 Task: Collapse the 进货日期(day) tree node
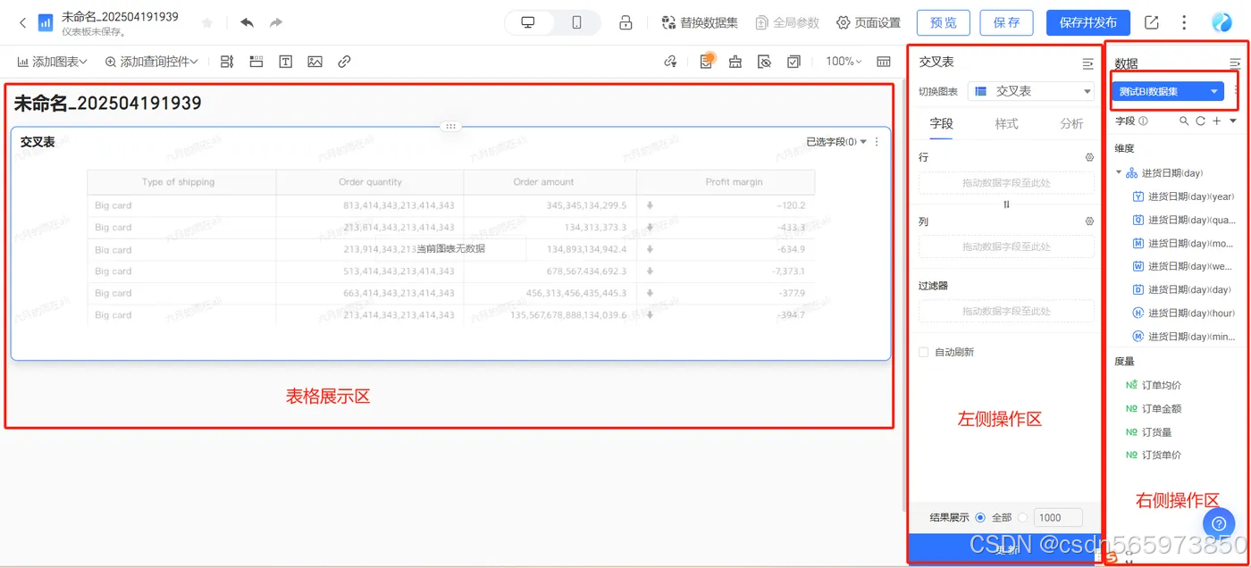[1119, 172]
